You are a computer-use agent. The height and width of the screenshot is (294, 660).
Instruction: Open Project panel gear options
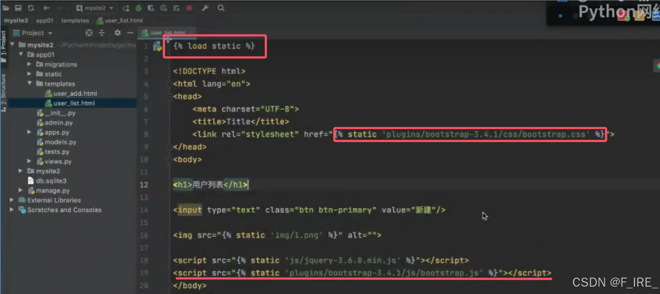117,33
